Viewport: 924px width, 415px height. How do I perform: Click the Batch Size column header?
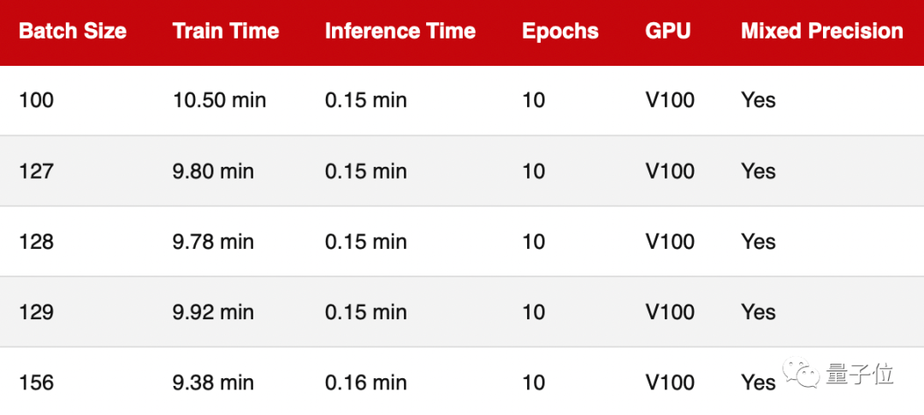coord(73,32)
